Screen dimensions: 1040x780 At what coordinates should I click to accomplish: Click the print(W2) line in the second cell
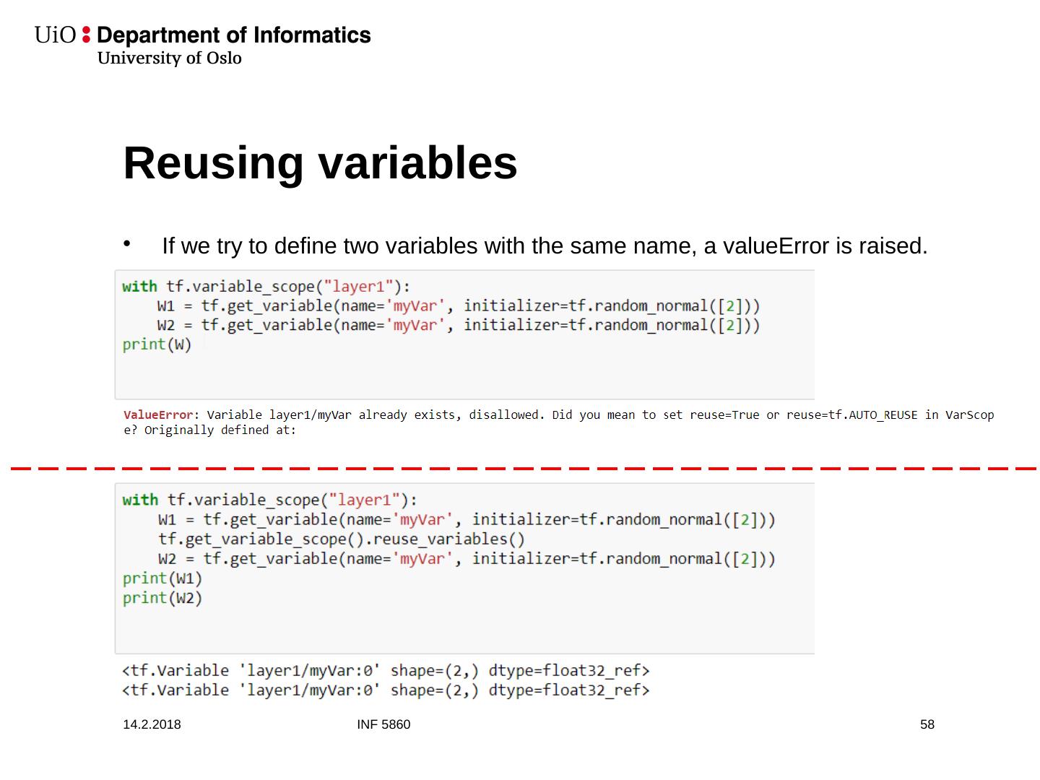point(162,598)
